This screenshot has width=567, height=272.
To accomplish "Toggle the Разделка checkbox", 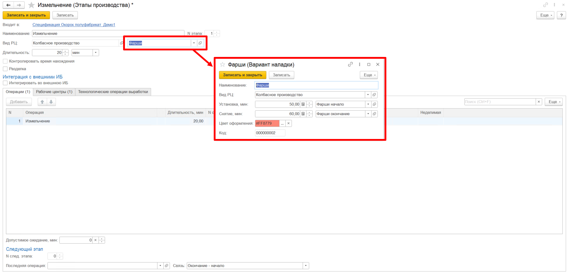I will 5,69.
